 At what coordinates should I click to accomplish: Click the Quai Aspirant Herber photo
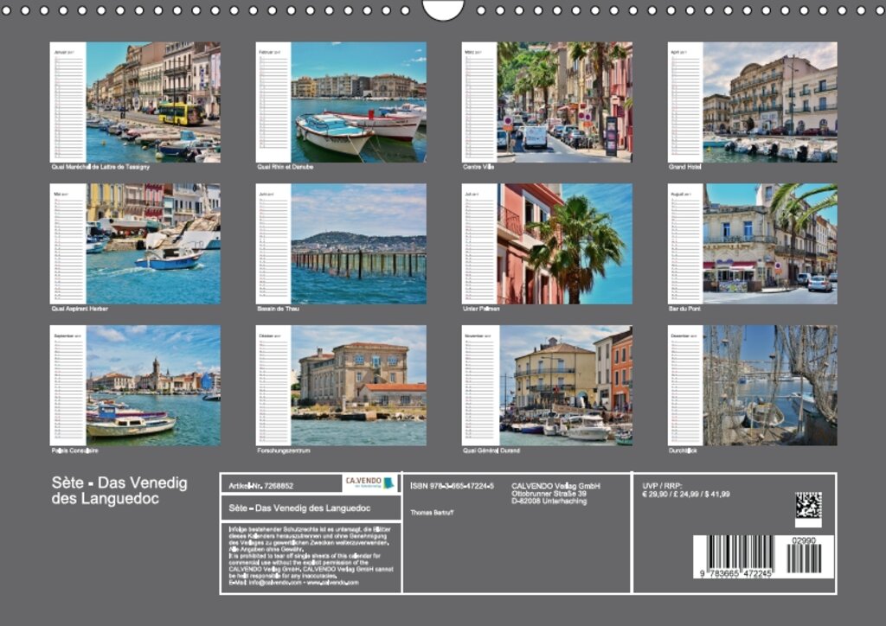pos(153,244)
